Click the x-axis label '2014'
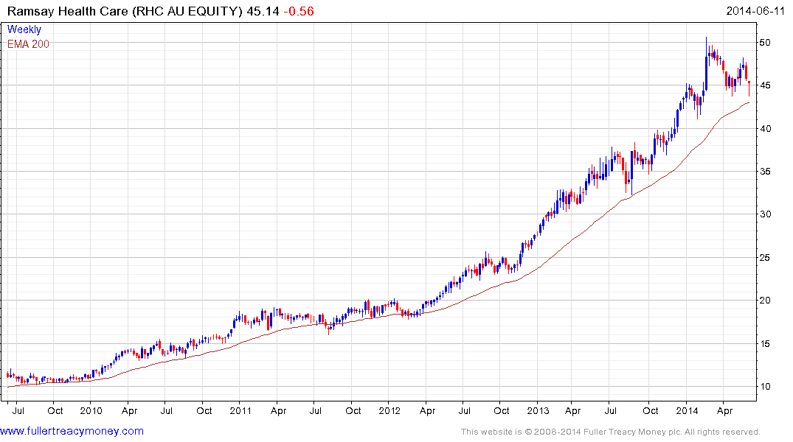 point(687,410)
